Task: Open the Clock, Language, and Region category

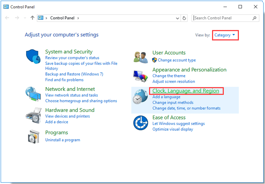Action: coord(186,91)
